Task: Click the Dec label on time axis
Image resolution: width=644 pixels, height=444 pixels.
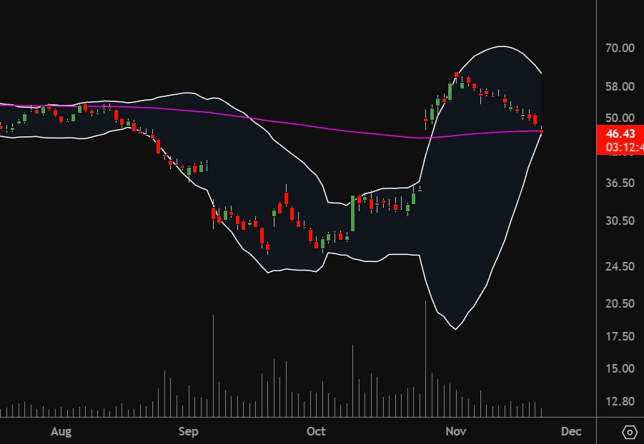Action: [x=570, y=432]
